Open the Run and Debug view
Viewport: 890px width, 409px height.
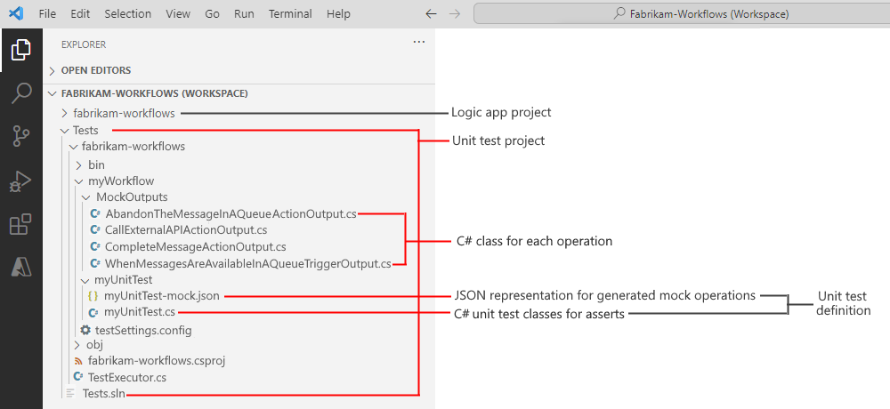(x=20, y=181)
